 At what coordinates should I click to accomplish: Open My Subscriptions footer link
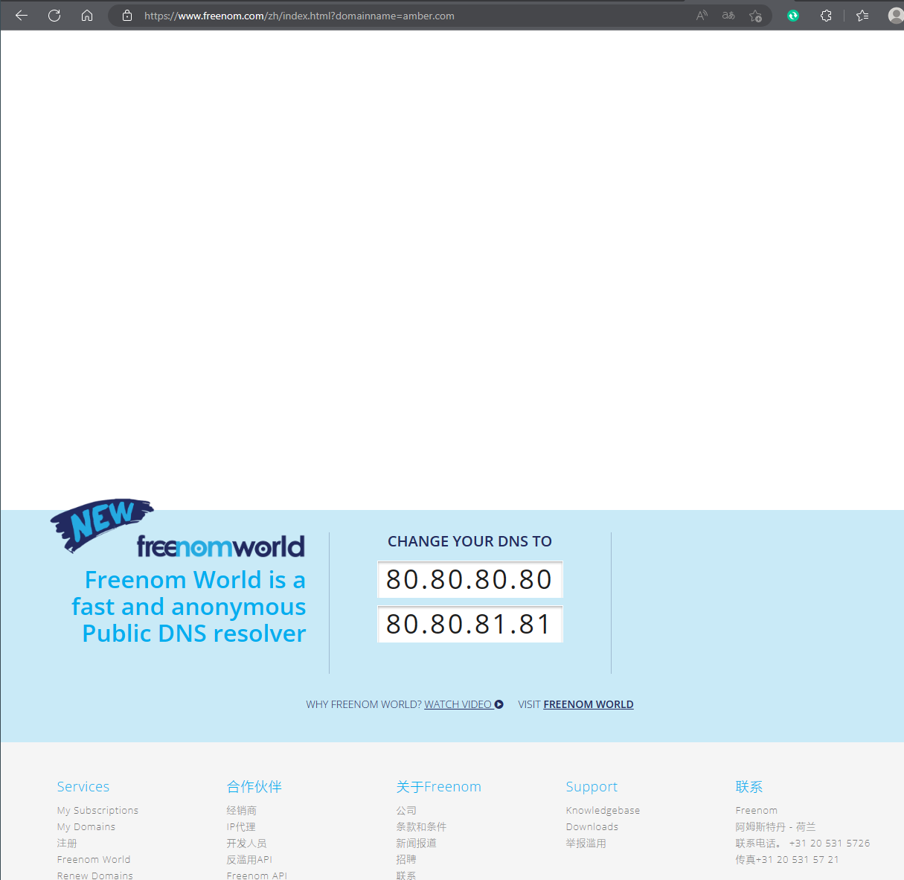tap(97, 810)
